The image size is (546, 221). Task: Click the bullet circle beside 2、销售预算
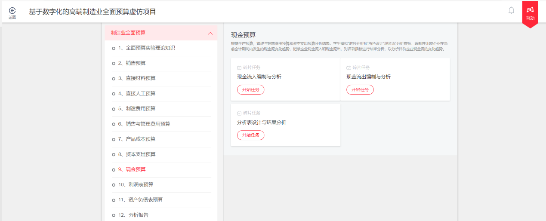[114, 64]
